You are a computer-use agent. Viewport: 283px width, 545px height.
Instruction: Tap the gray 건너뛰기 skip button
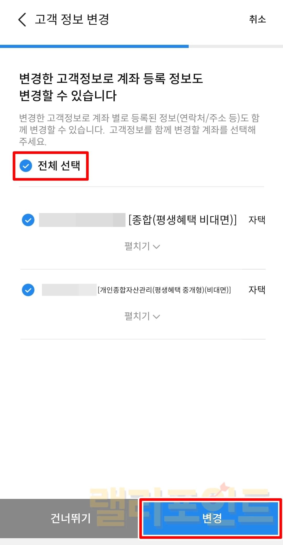[x=69, y=518]
